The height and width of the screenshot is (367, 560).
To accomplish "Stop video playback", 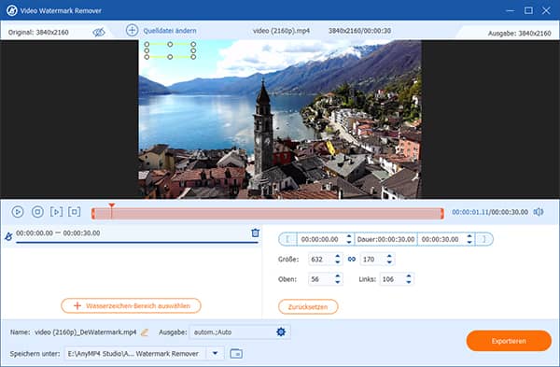I will click(37, 212).
